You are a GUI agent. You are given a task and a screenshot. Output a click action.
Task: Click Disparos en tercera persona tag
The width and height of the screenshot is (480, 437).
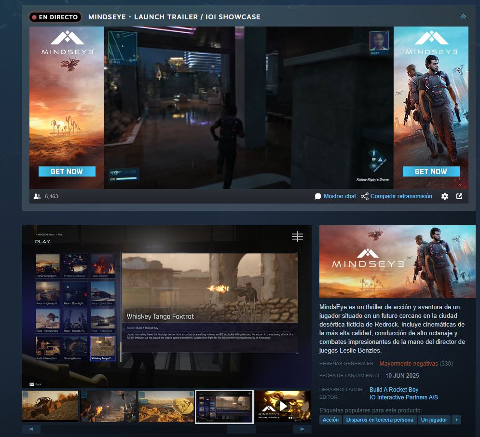(x=380, y=420)
